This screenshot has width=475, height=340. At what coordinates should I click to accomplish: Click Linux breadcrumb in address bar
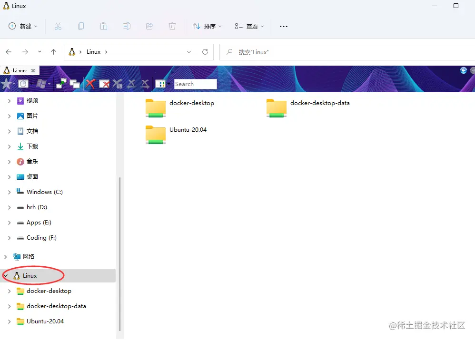(x=93, y=52)
